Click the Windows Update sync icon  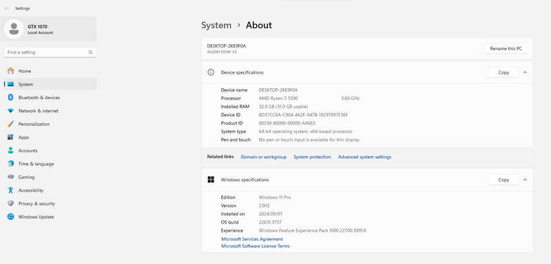10,217
